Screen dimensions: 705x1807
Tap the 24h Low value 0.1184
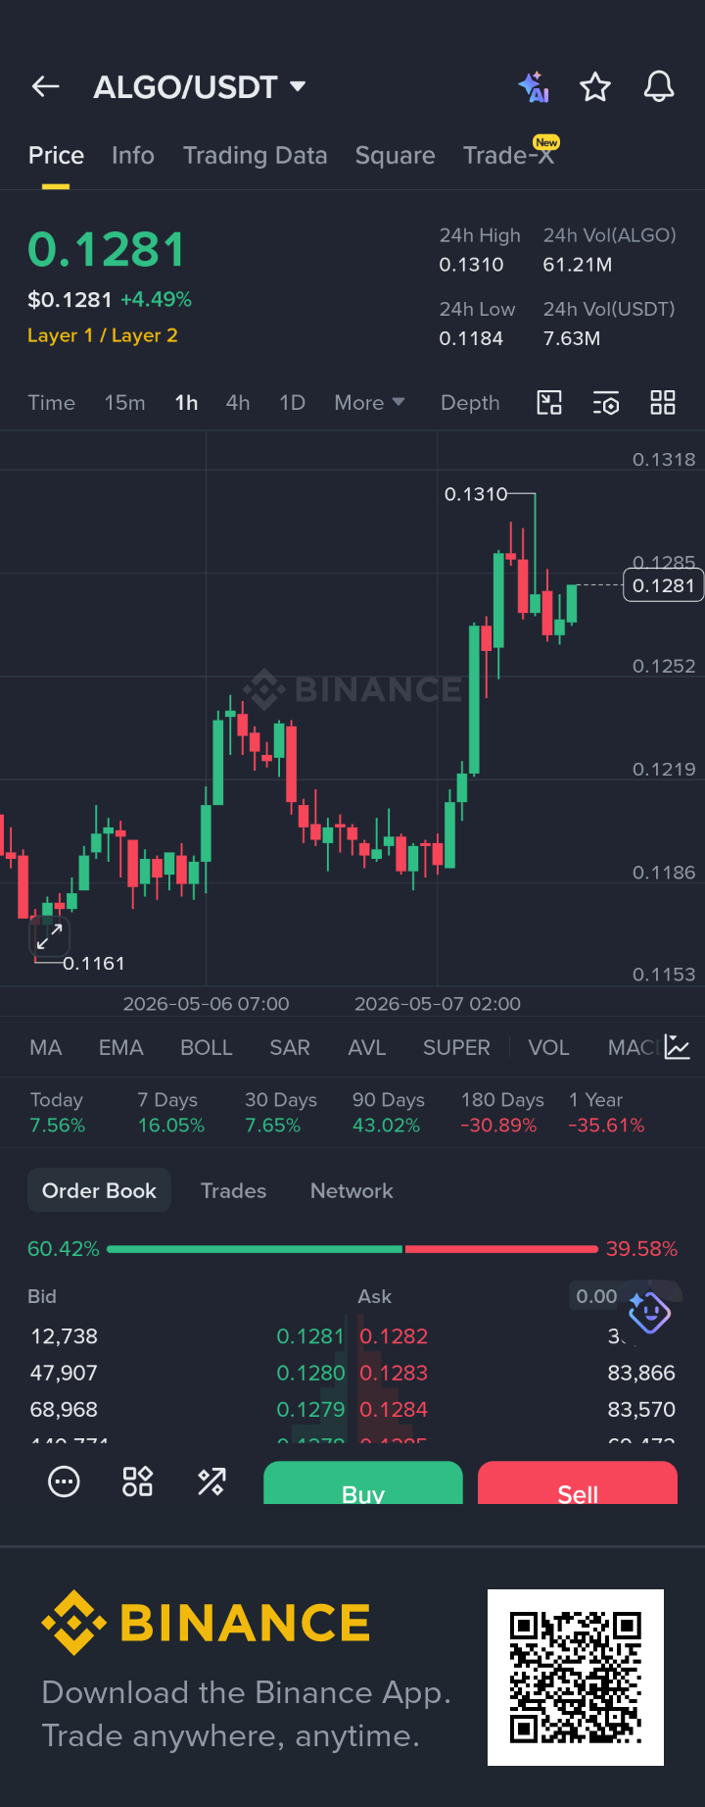point(471,338)
